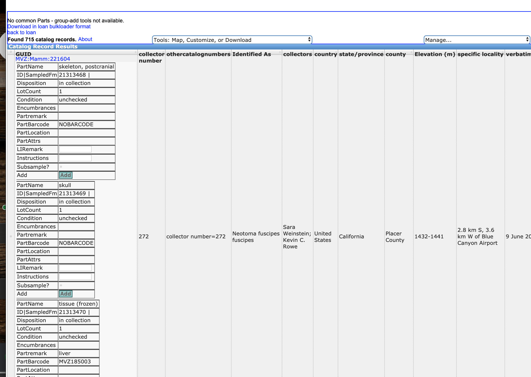The image size is (531, 377).
Task: Select the Sara Weinstein; Kevin C. Rowe cell
Action: (297, 237)
